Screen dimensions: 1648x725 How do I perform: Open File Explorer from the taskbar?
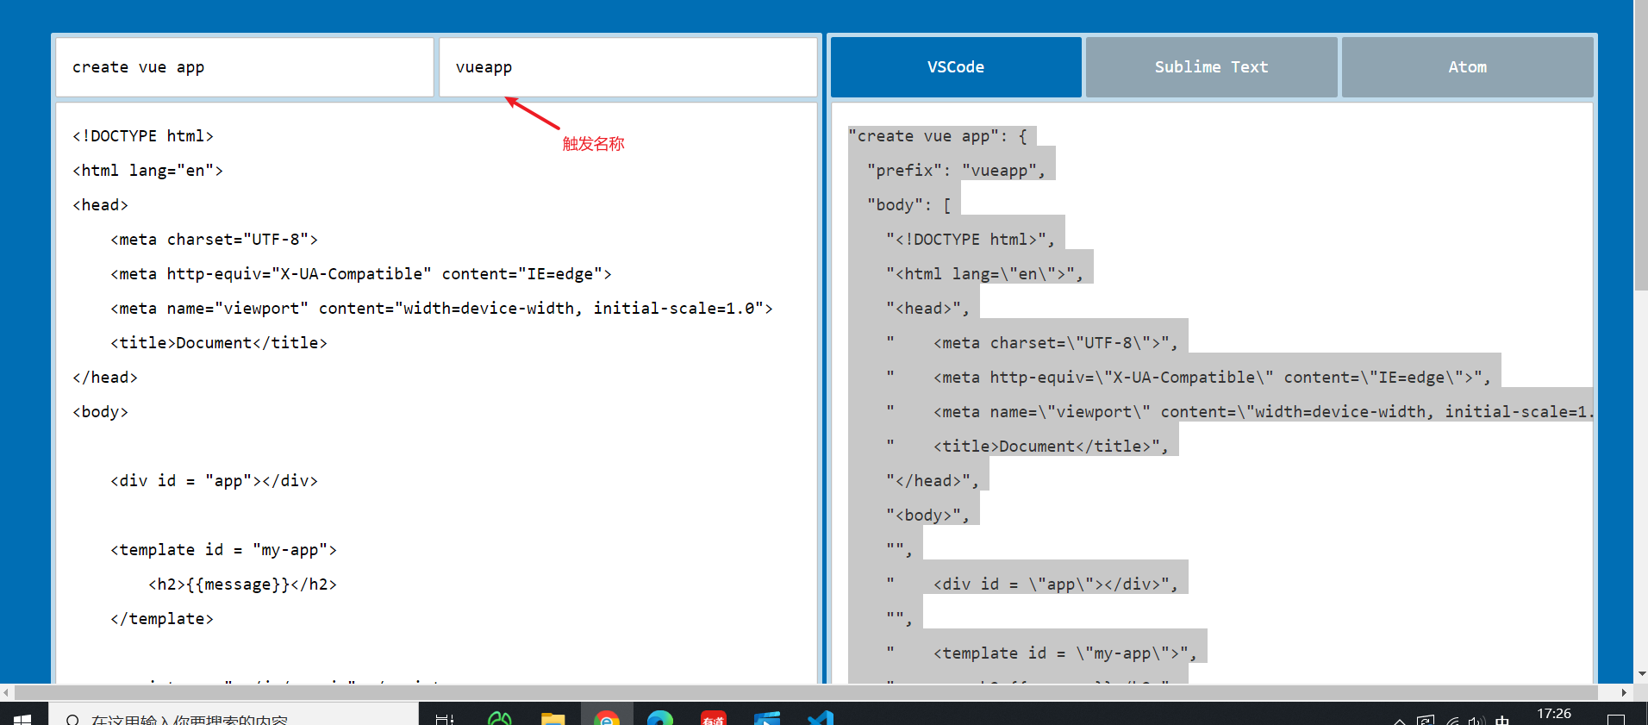coord(552,717)
